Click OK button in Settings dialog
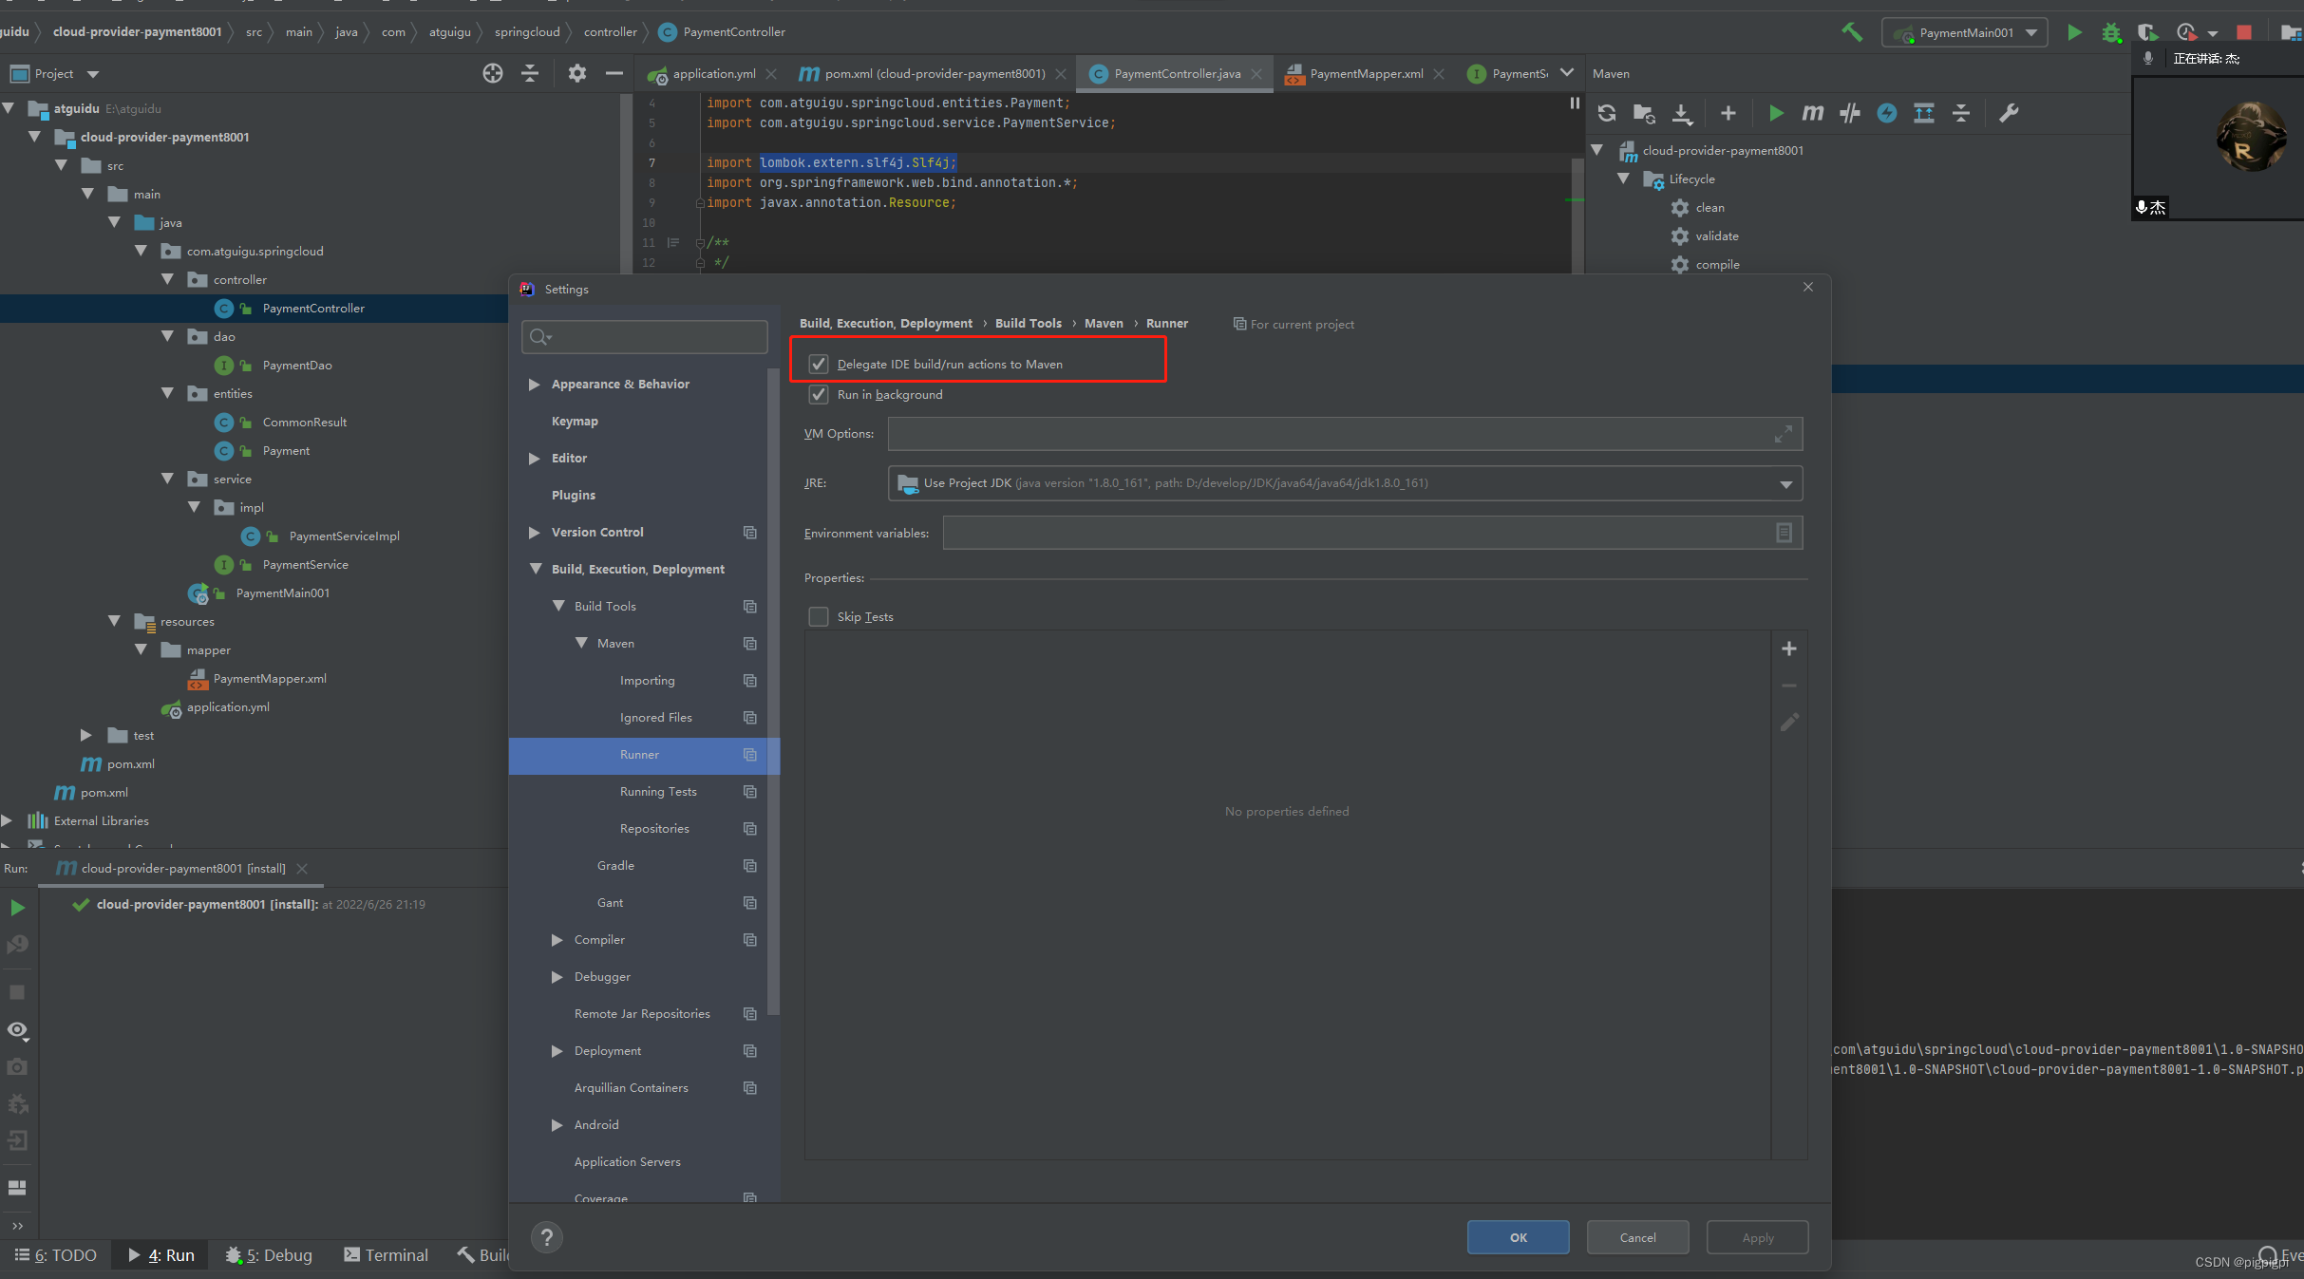 1518,1237
